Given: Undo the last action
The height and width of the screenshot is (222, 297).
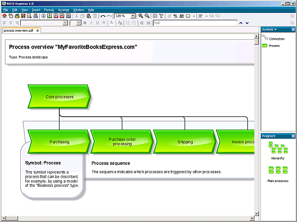Looking at the screenshot, I should coord(103,16).
